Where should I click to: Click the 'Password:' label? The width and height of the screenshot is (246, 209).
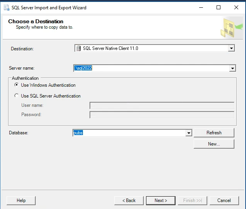[x=31, y=115]
